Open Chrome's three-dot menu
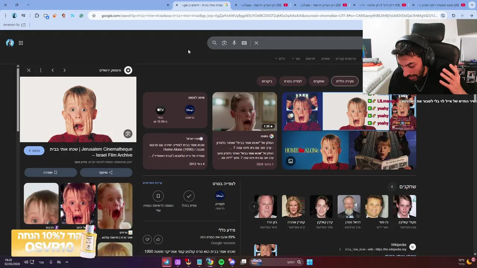The width and height of the screenshot is (477, 268). coord(5,16)
